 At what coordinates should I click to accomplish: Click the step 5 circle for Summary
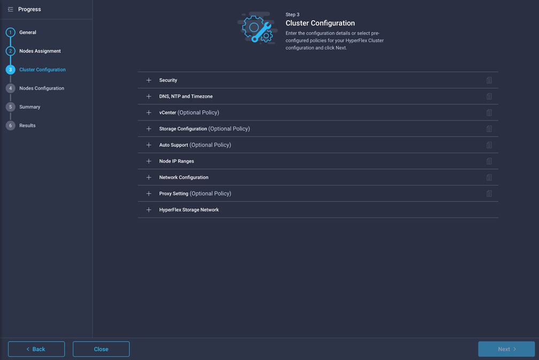10,106
